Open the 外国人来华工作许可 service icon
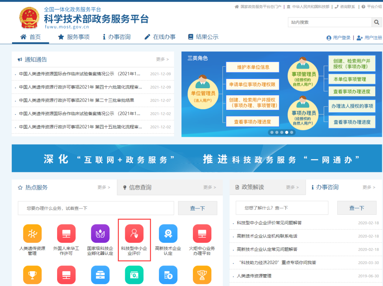 66,233
